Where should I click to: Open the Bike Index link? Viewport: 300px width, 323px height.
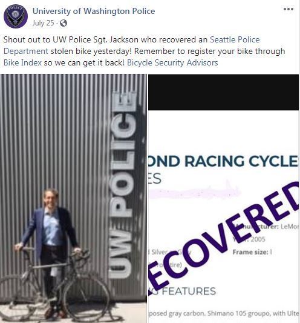(22, 62)
